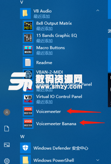Open Documents from the Start sidebar

pos(7,129)
